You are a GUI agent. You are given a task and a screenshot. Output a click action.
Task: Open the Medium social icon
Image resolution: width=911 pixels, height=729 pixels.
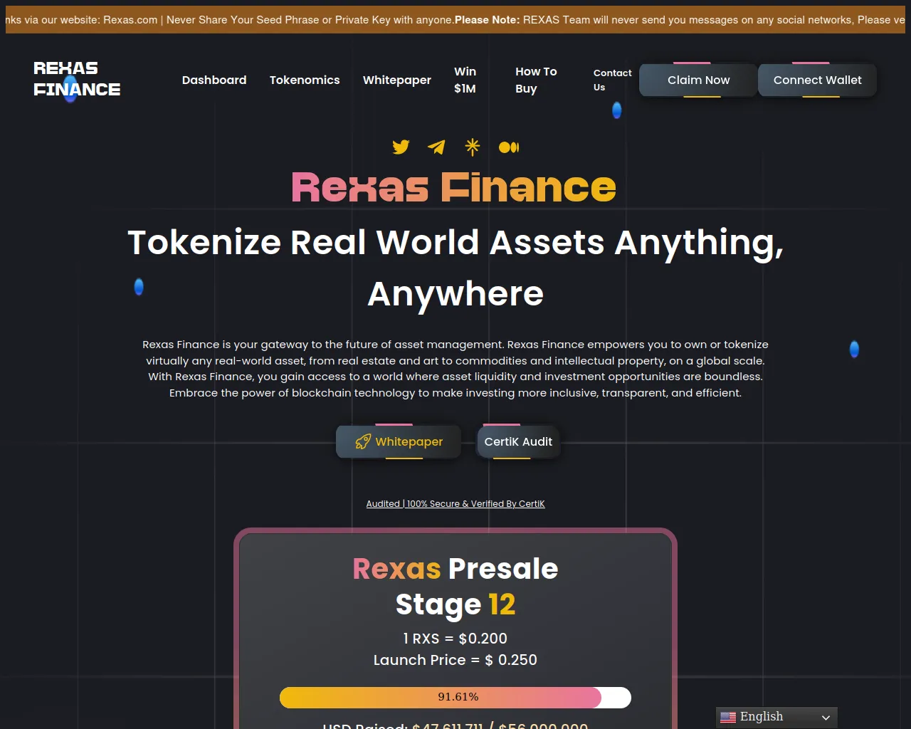coord(509,147)
